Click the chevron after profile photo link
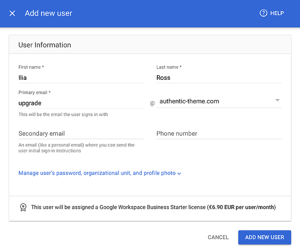Viewport: 300px width, 252px height. (179, 174)
